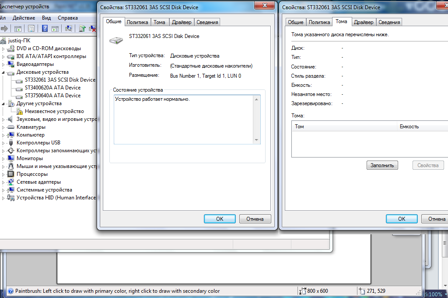Click the Процессоры chip icon
Viewport: 448px width, 298px height.
(11, 174)
